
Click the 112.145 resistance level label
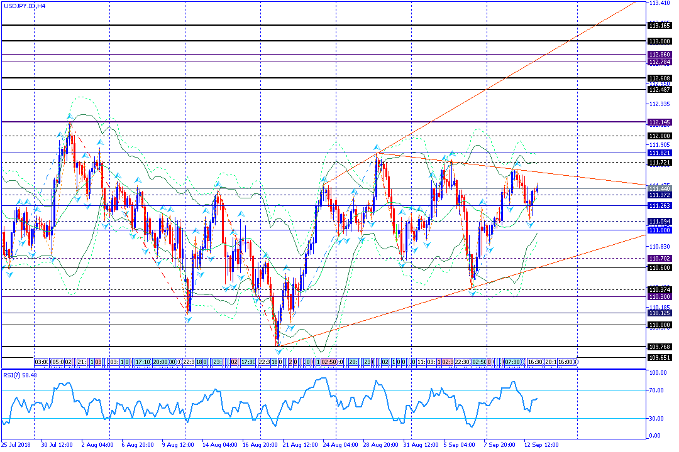click(659, 122)
